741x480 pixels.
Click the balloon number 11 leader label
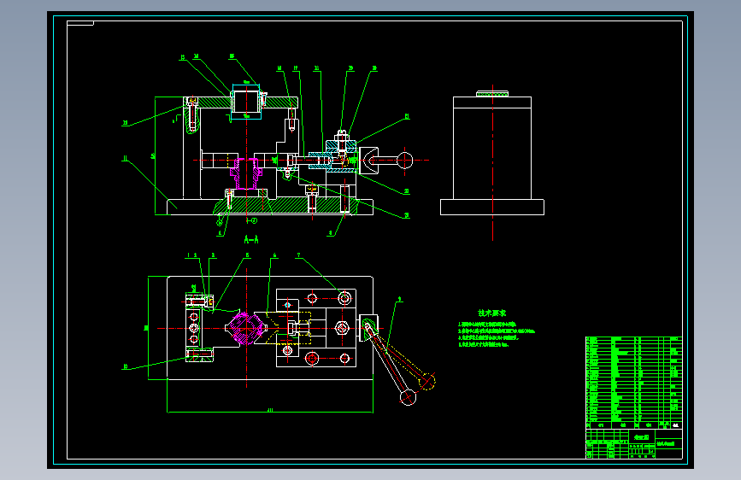click(x=126, y=159)
